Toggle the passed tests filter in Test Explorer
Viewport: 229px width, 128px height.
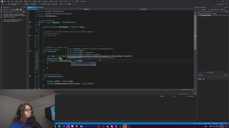[18, 10]
